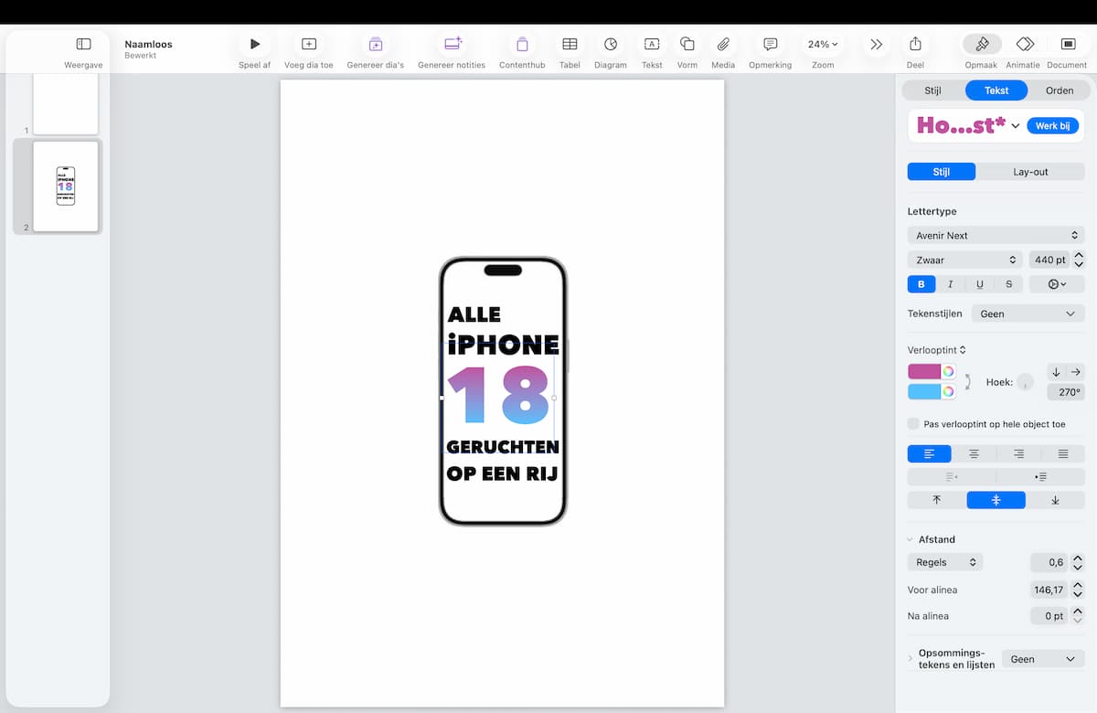Add a comment with Opmerking icon
Viewport: 1097px width, 713px height.
[771, 44]
